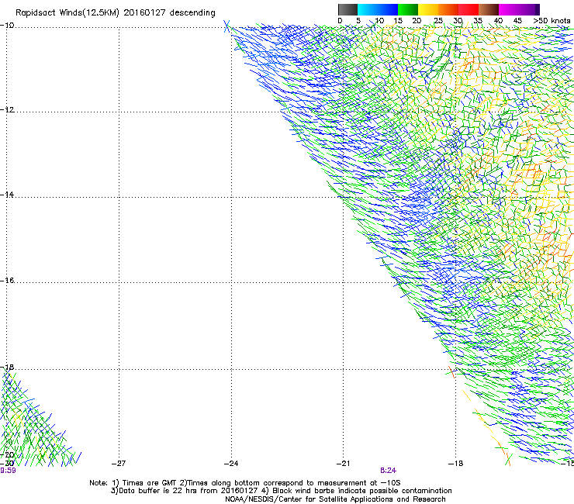The height and width of the screenshot is (504, 574).
Task: Click the brown 35-40 knots legend swatch
Action: (489, 9)
